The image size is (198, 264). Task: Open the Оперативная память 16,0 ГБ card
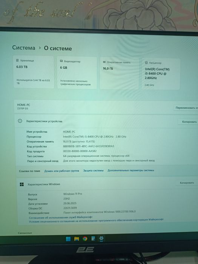(120, 74)
